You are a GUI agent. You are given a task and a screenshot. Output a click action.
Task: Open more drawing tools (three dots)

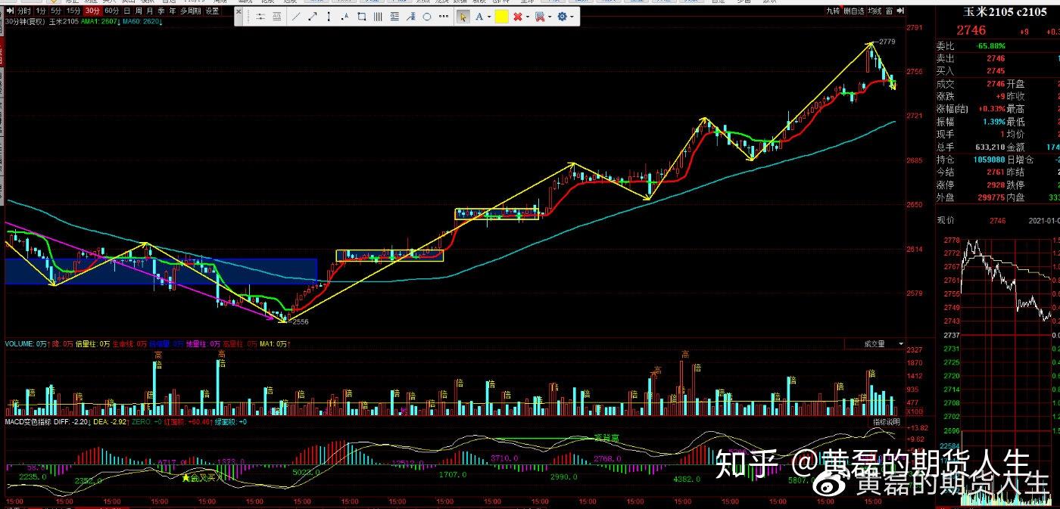click(444, 17)
